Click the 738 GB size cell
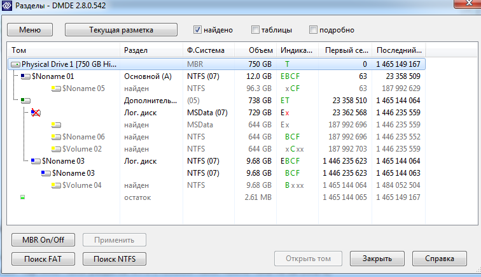This screenshot has height=277, width=481. 260,101
